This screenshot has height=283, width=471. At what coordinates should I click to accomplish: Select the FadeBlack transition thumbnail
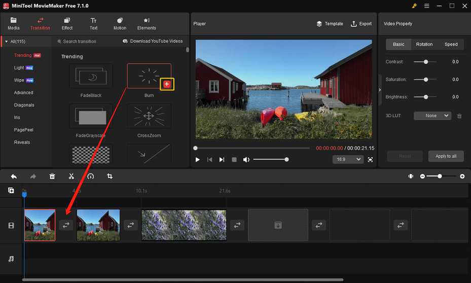pyautogui.click(x=91, y=76)
